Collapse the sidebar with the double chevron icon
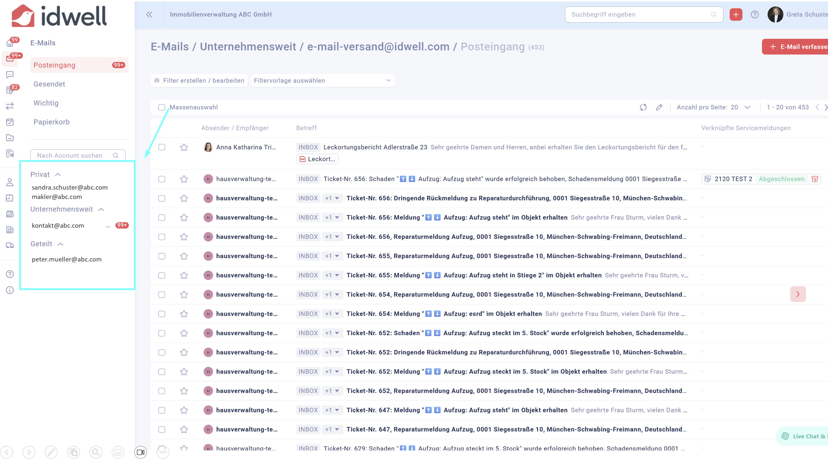The height and width of the screenshot is (461, 828). click(x=149, y=14)
